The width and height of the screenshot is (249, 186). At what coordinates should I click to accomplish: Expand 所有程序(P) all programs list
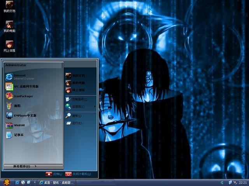click(33, 166)
